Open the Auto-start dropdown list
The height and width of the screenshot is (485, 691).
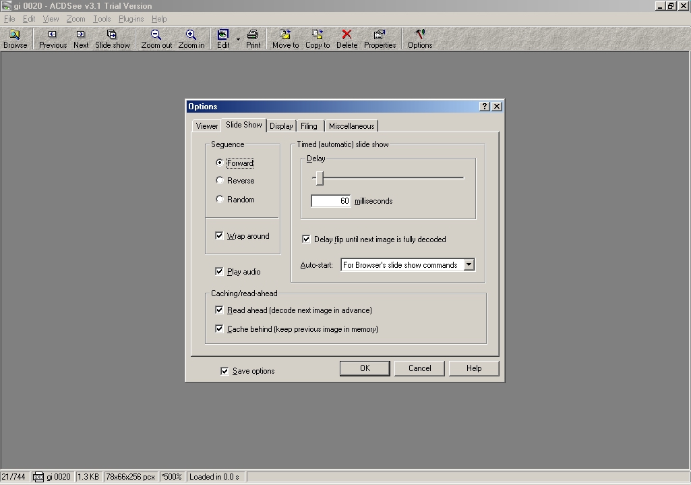(469, 264)
